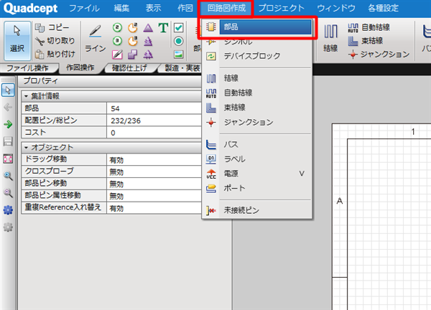431x310 pixels.
Task: Change 重複Reference入れ替え value 有効
Action: click(154, 208)
